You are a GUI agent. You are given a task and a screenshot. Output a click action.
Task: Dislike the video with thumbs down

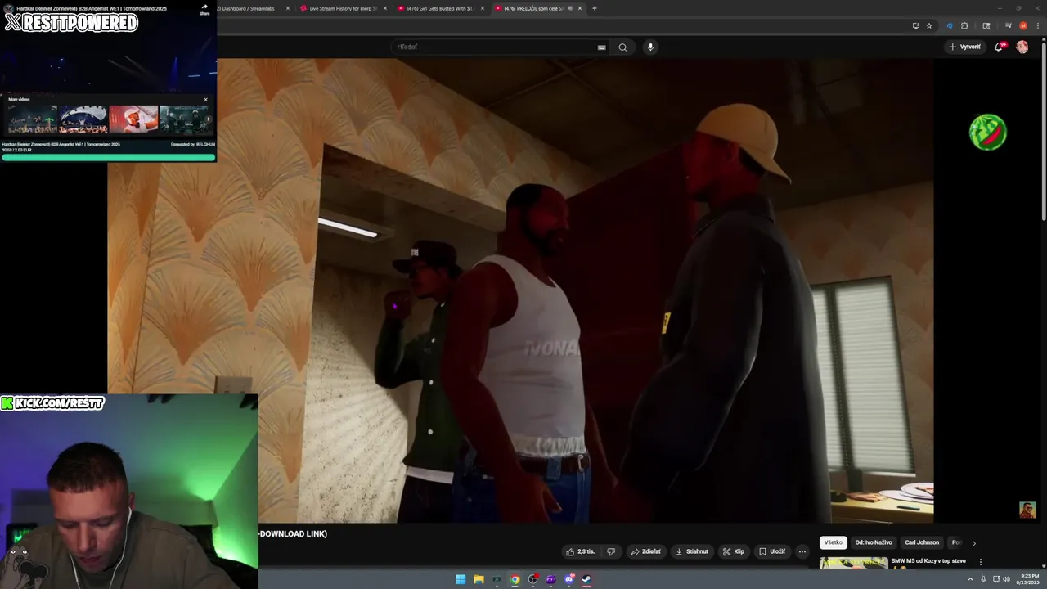(x=611, y=551)
